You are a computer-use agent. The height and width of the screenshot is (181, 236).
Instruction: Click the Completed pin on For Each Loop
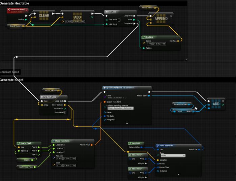click(65, 113)
